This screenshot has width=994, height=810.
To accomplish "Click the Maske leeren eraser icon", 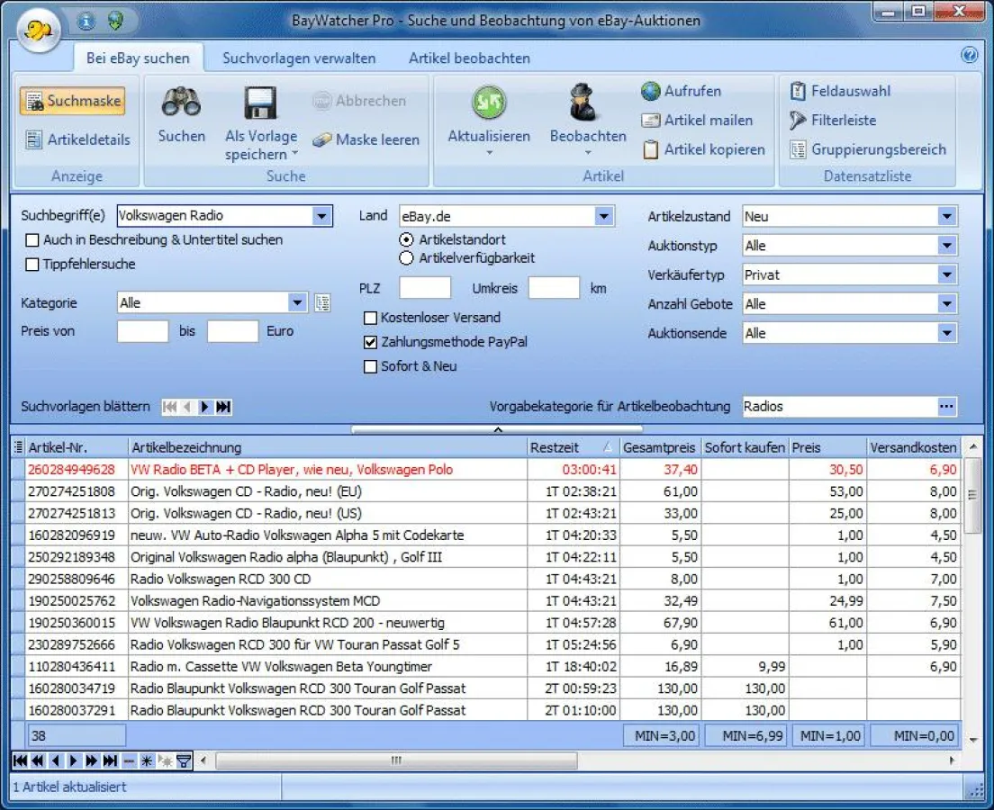I will 324,140.
